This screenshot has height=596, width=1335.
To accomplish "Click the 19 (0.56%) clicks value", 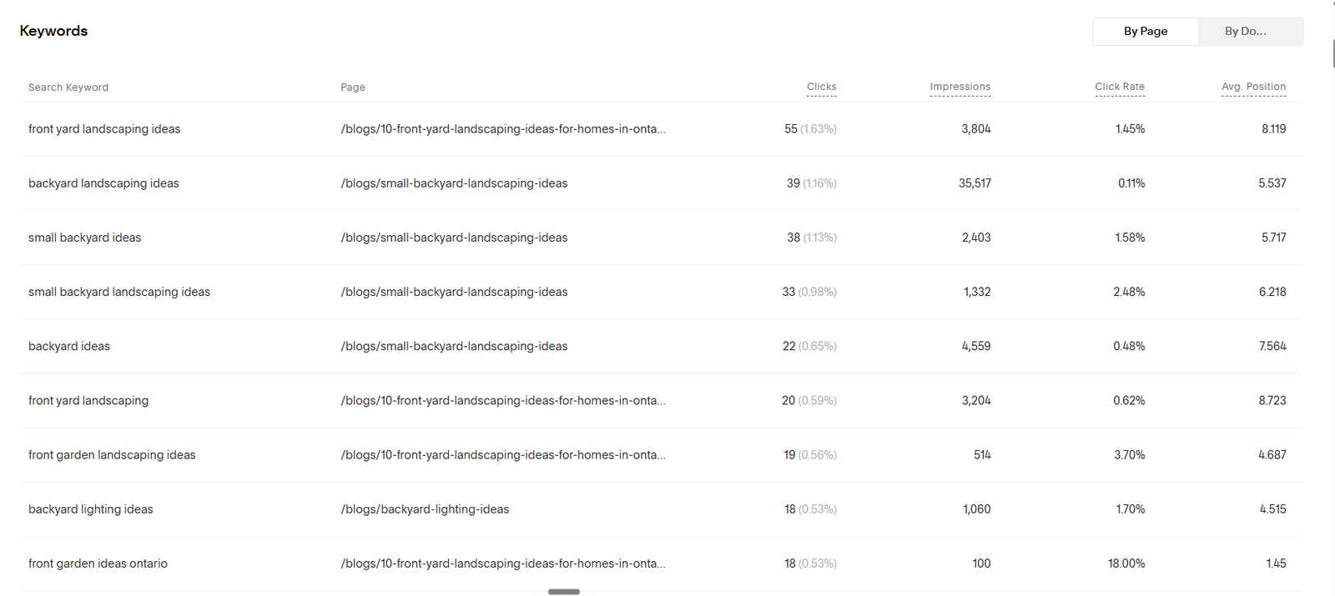I will point(810,455).
